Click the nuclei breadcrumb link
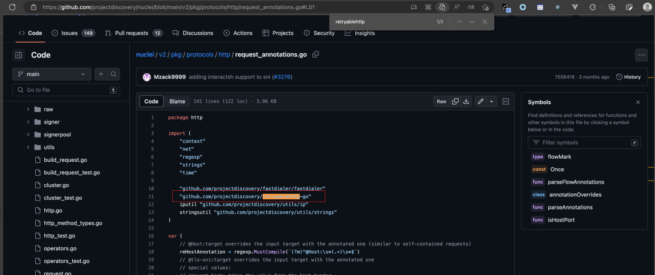655x275 pixels. (x=145, y=55)
